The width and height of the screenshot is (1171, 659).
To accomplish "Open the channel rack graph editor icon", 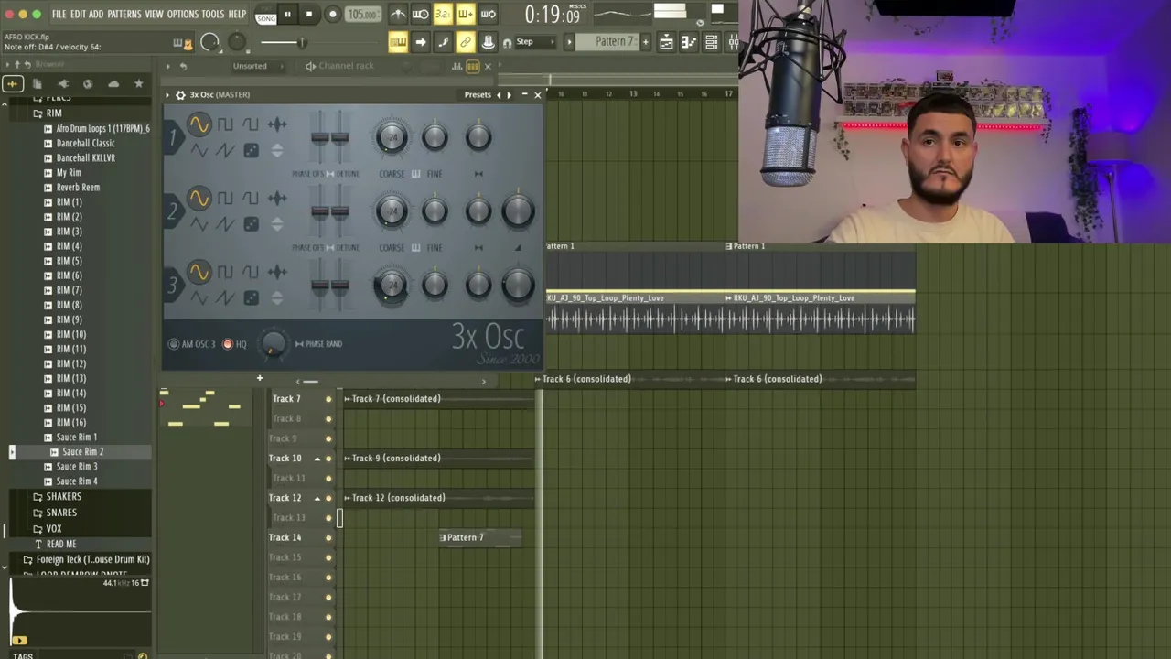I will tap(457, 66).
